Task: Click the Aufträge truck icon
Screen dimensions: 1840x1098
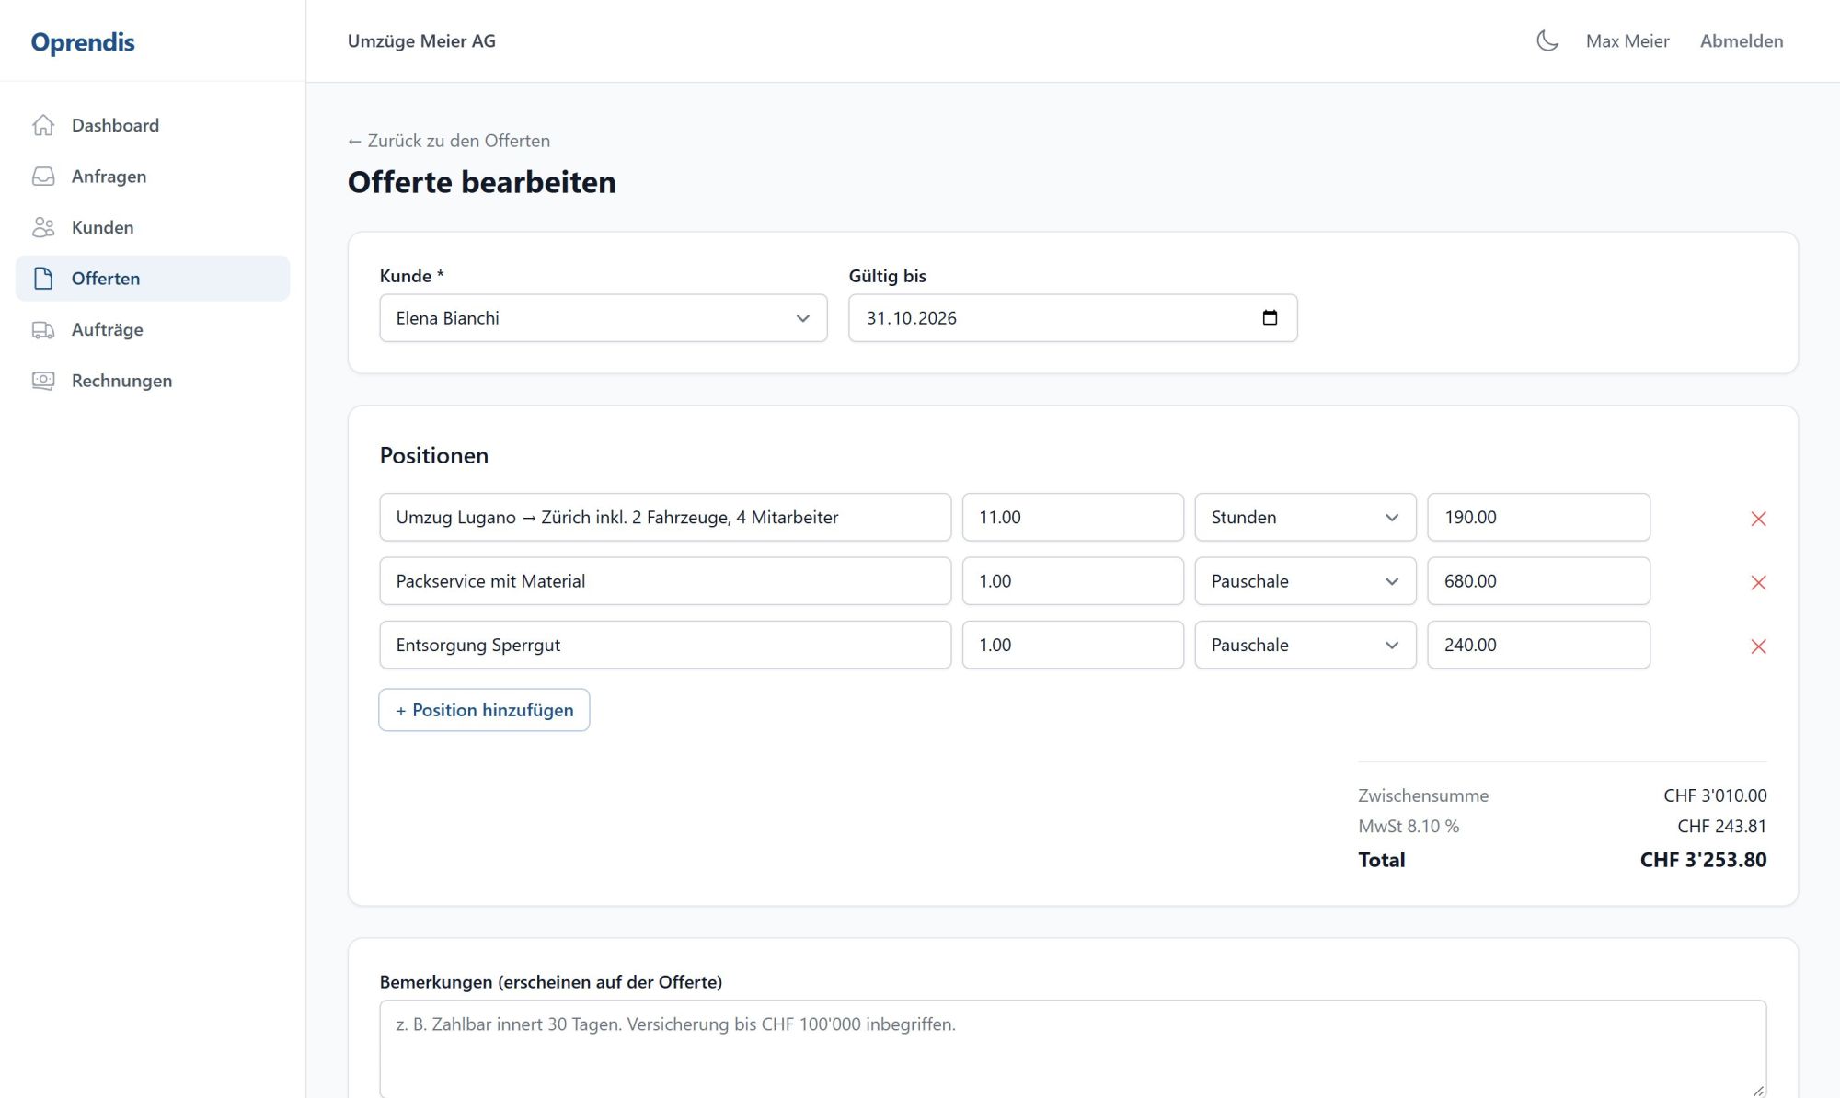Action: (43, 329)
